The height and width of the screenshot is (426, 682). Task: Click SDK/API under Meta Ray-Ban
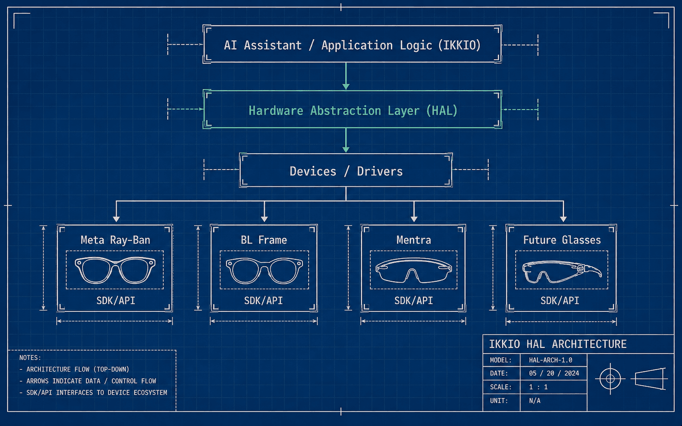click(x=116, y=301)
